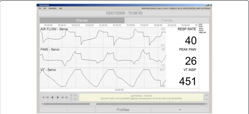The width and height of the screenshot is (249, 114).
Task: Start forward playback of the waves
Action: 58,97
